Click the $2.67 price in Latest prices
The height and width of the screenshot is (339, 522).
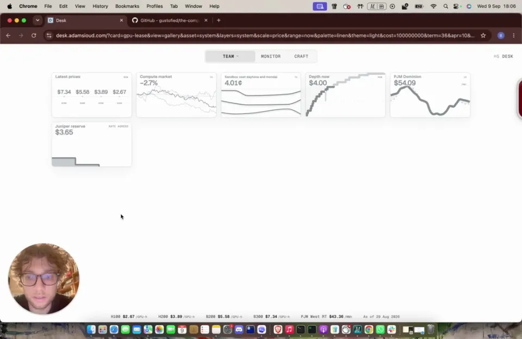119,92
